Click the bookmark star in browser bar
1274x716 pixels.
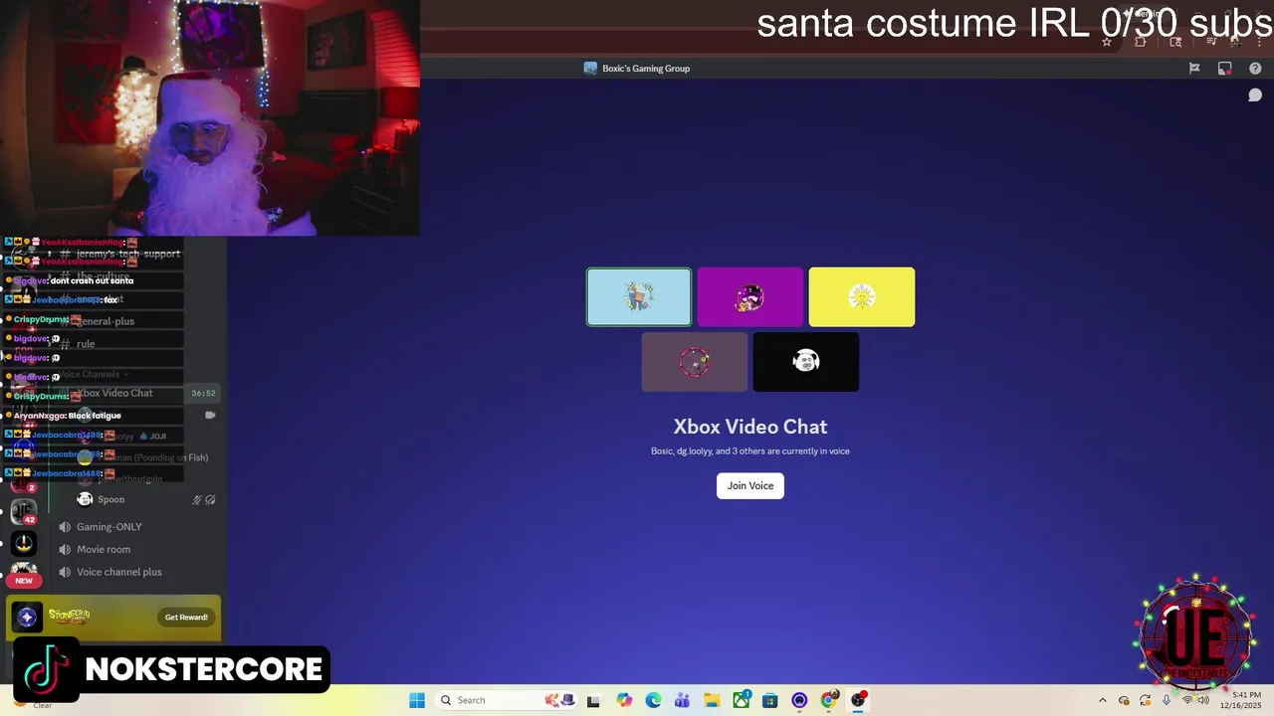(x=1107, y=42)
